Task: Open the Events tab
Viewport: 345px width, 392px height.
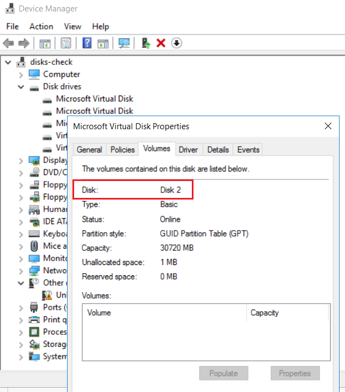Action: click(x=248, y=149)
